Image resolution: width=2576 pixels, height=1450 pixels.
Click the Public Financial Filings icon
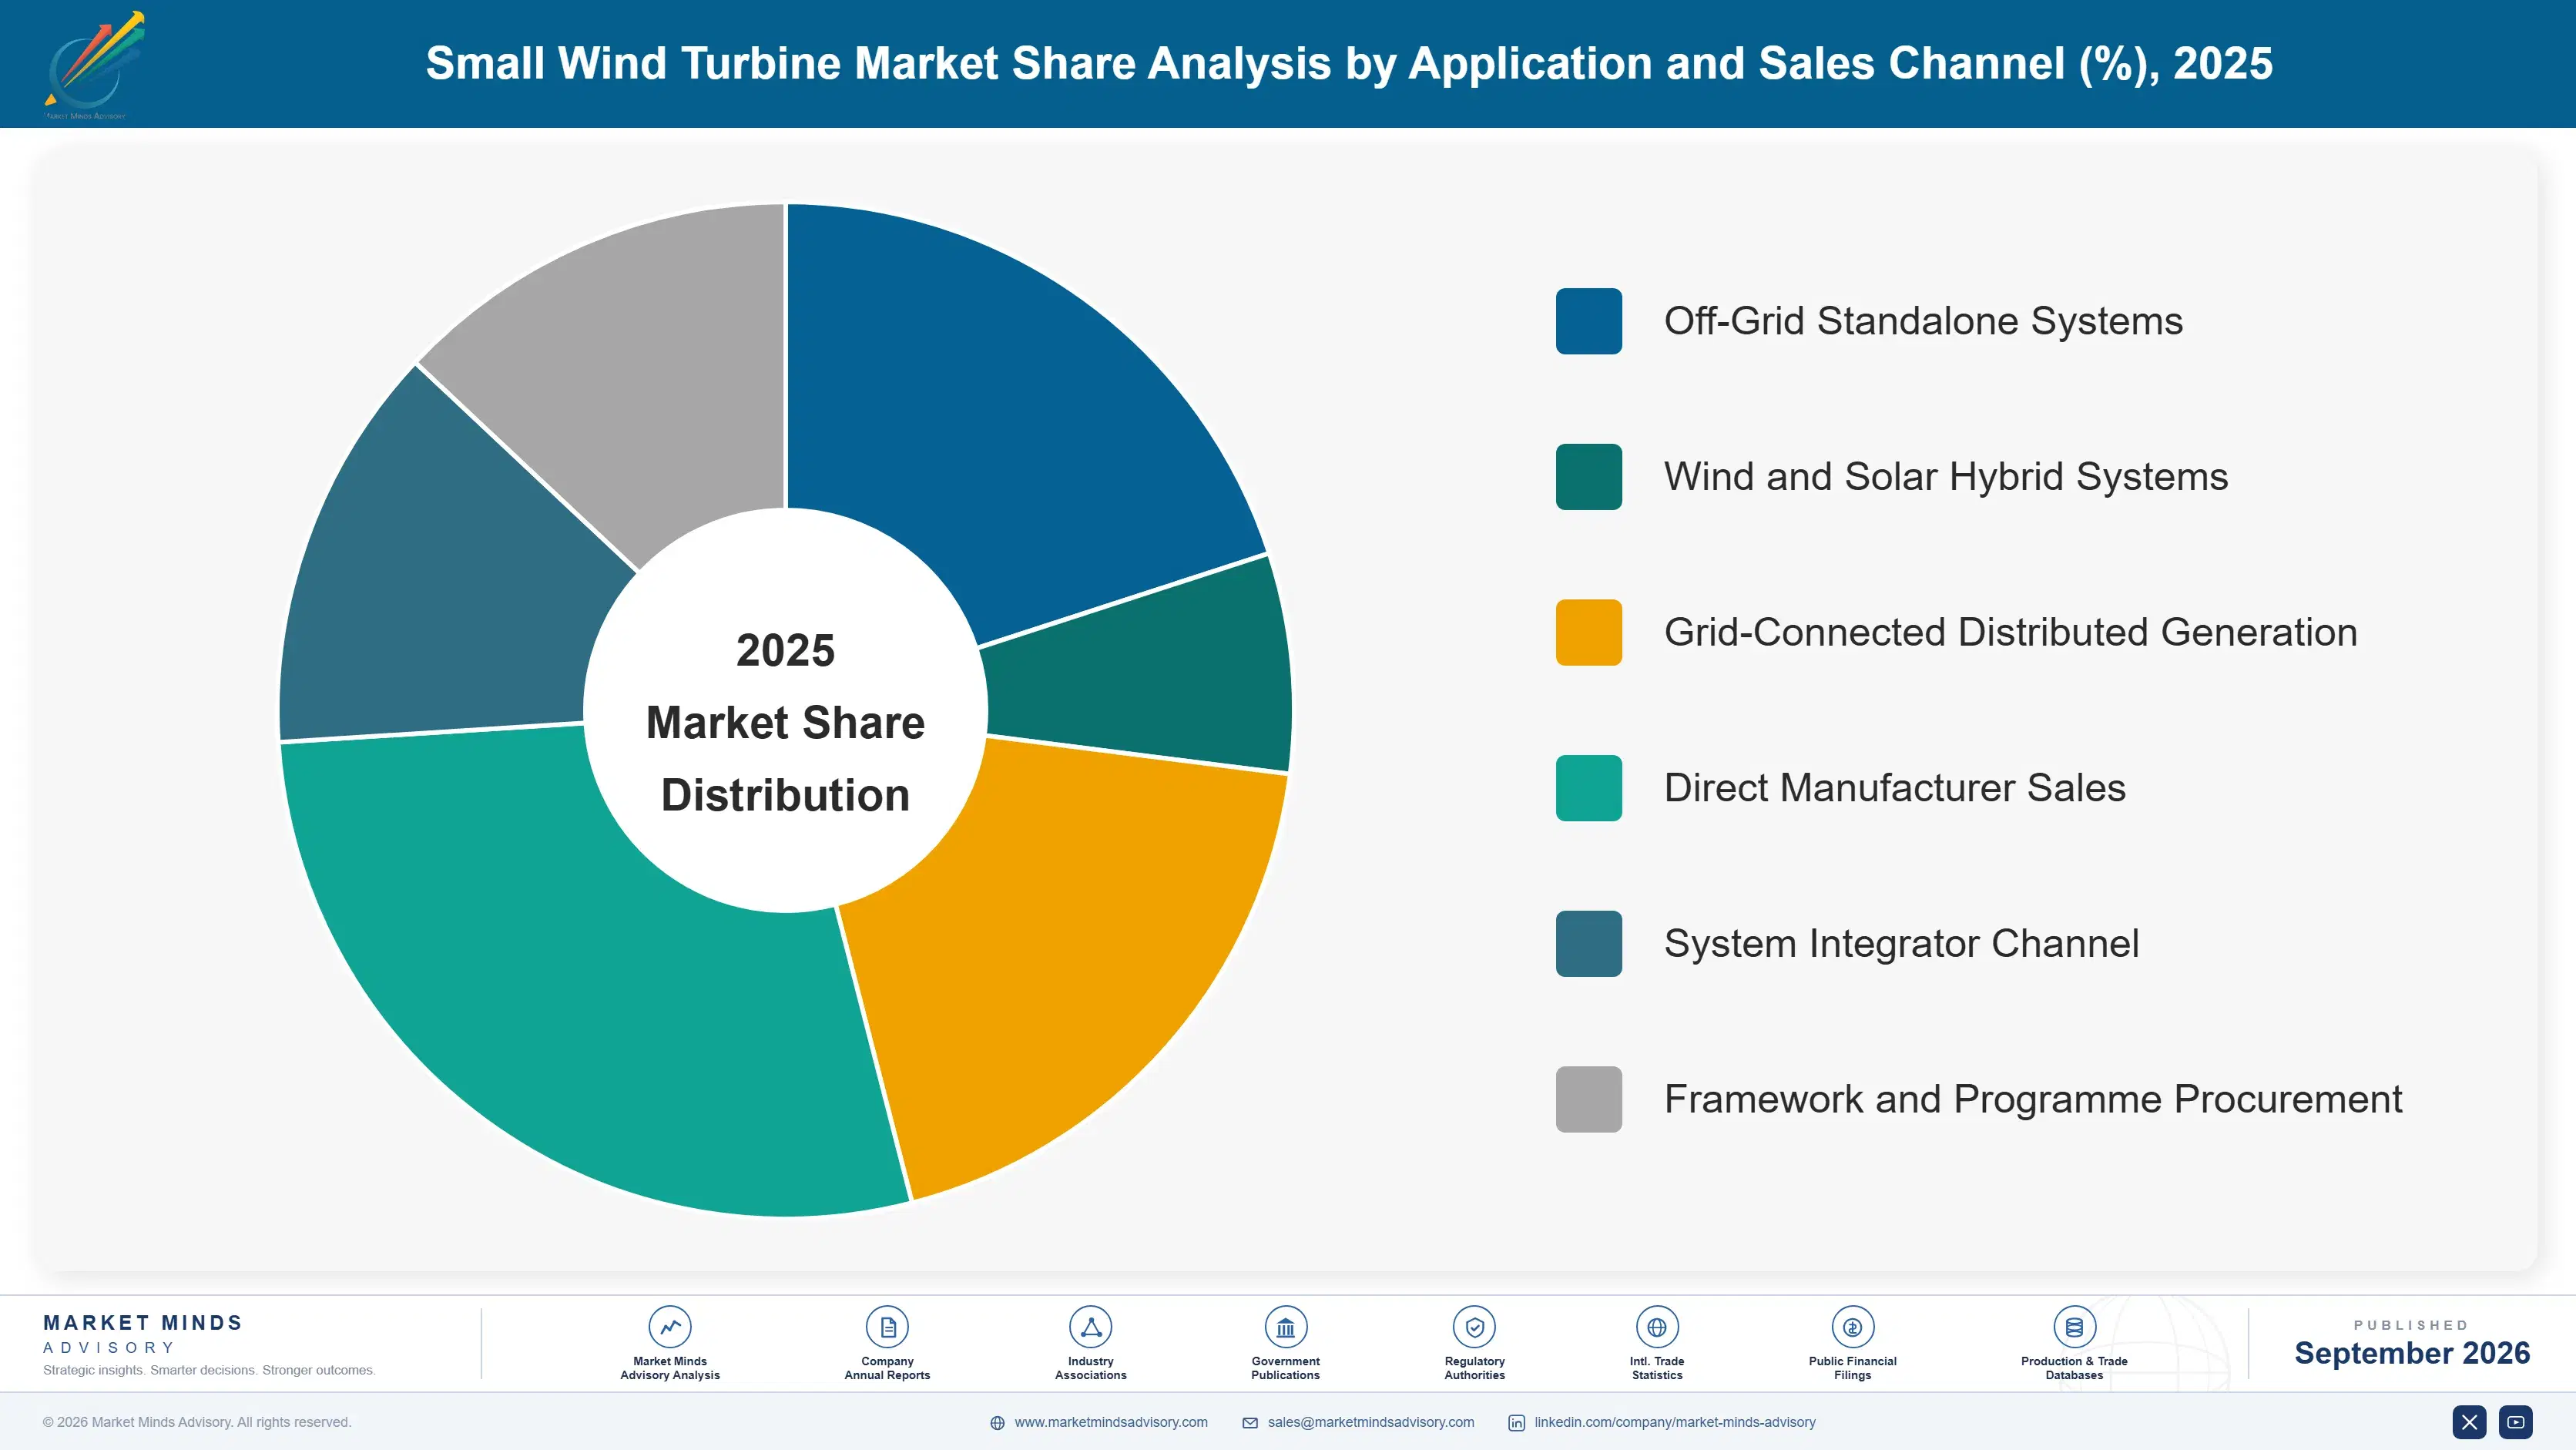[1852, 1327]
